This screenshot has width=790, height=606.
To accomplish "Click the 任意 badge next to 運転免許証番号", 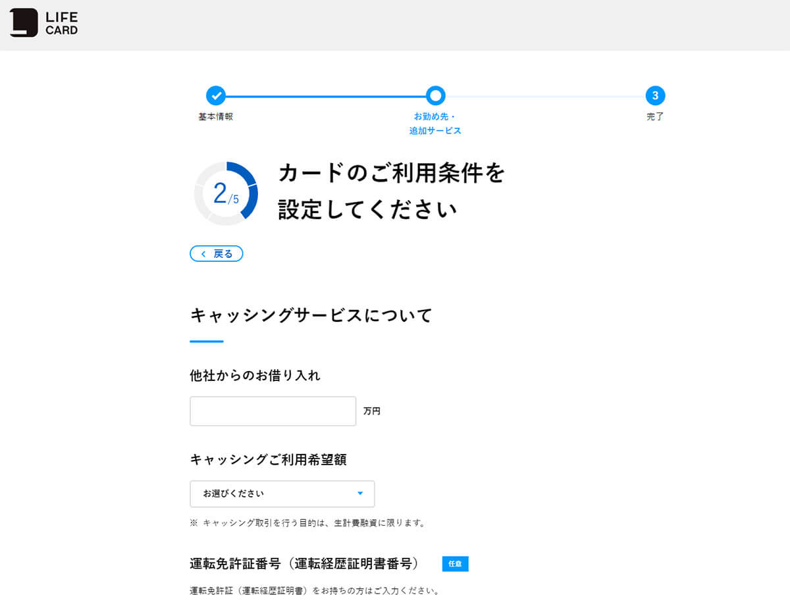I will click(456, 564).
